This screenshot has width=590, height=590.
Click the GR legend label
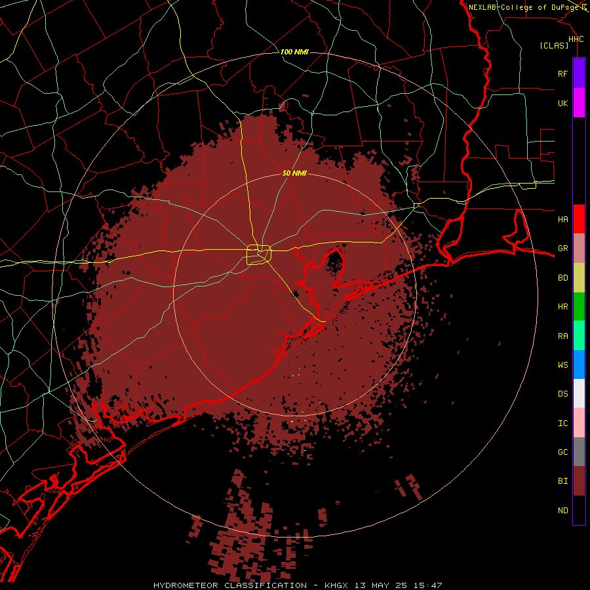coord(562,248)
